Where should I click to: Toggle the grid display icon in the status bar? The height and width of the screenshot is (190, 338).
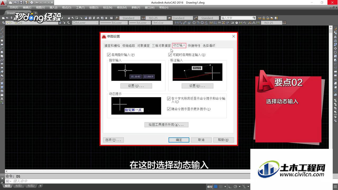point(215,187)
